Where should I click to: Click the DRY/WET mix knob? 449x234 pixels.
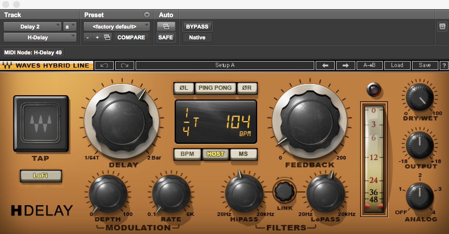419,97
